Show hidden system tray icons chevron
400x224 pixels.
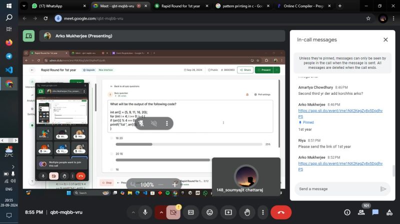[13, 167]
